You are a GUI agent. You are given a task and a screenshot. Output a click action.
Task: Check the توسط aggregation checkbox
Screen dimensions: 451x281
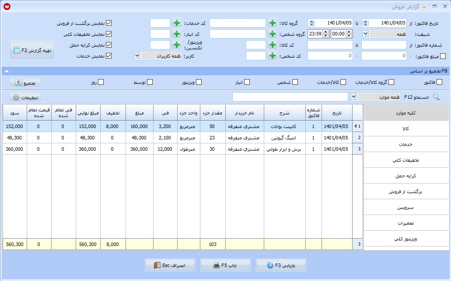pyautogui.click(x=150, y=82)
